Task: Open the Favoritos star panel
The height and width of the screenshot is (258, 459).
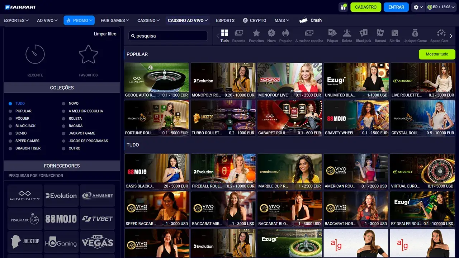Action: click(x=88, y=60)
